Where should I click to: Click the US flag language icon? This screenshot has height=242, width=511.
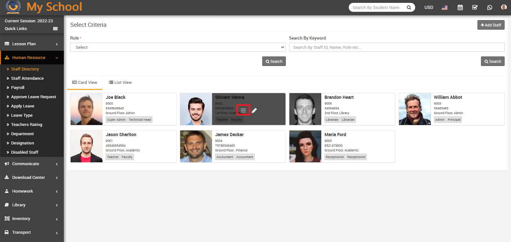coord(445,8)
